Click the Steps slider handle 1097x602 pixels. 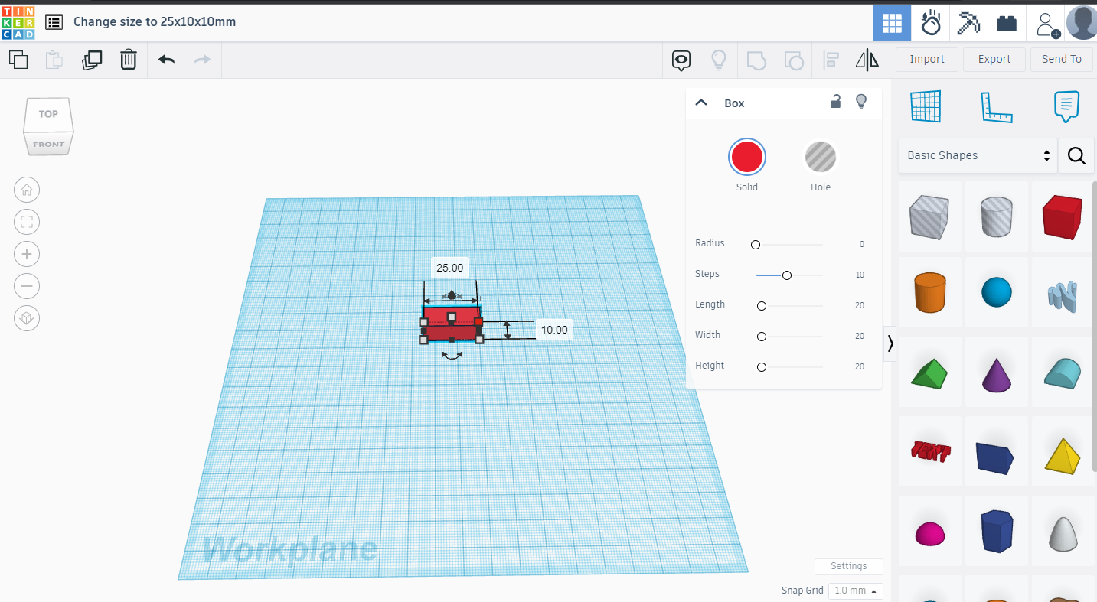pyautogui.click(x=786, y=275)
